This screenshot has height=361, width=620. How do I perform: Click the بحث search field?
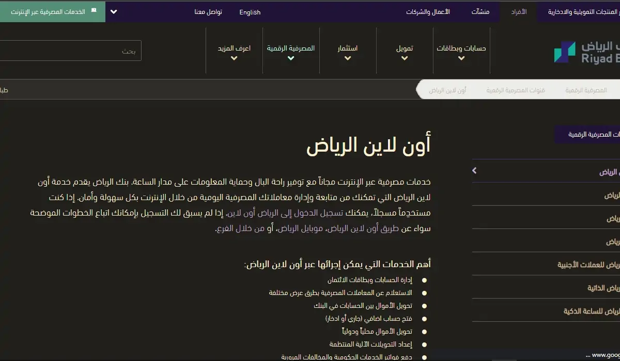tap(70, 51)
